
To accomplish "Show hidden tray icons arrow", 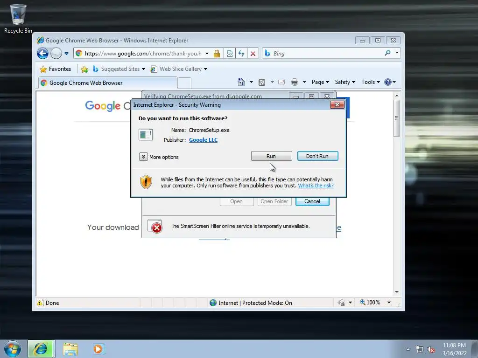I will click(x=408, y=349).
